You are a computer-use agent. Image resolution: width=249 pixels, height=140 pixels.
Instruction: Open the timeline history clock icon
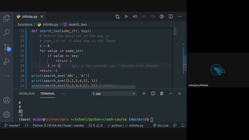(x=162, y=16)
